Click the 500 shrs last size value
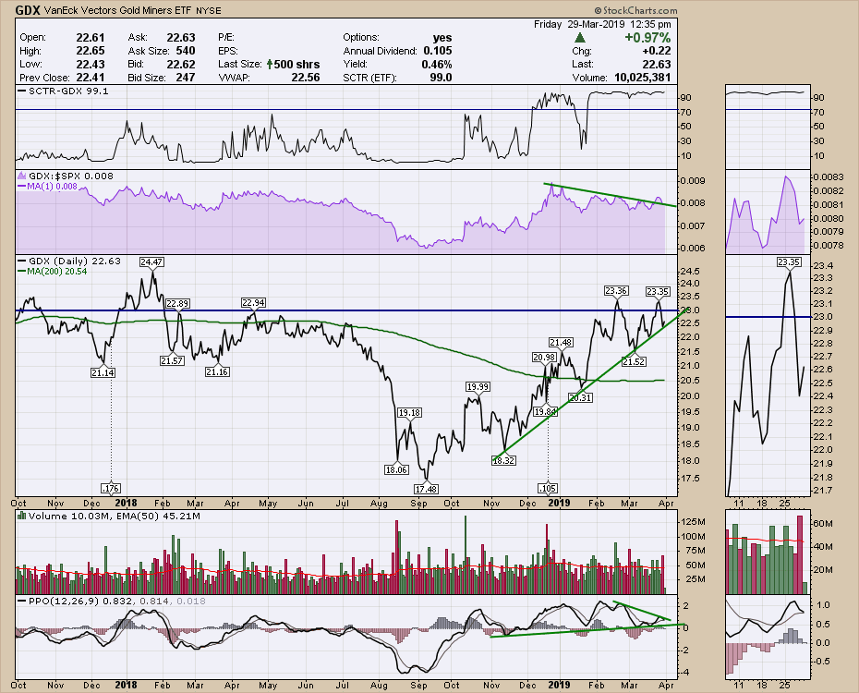 (x=296, y=64)
